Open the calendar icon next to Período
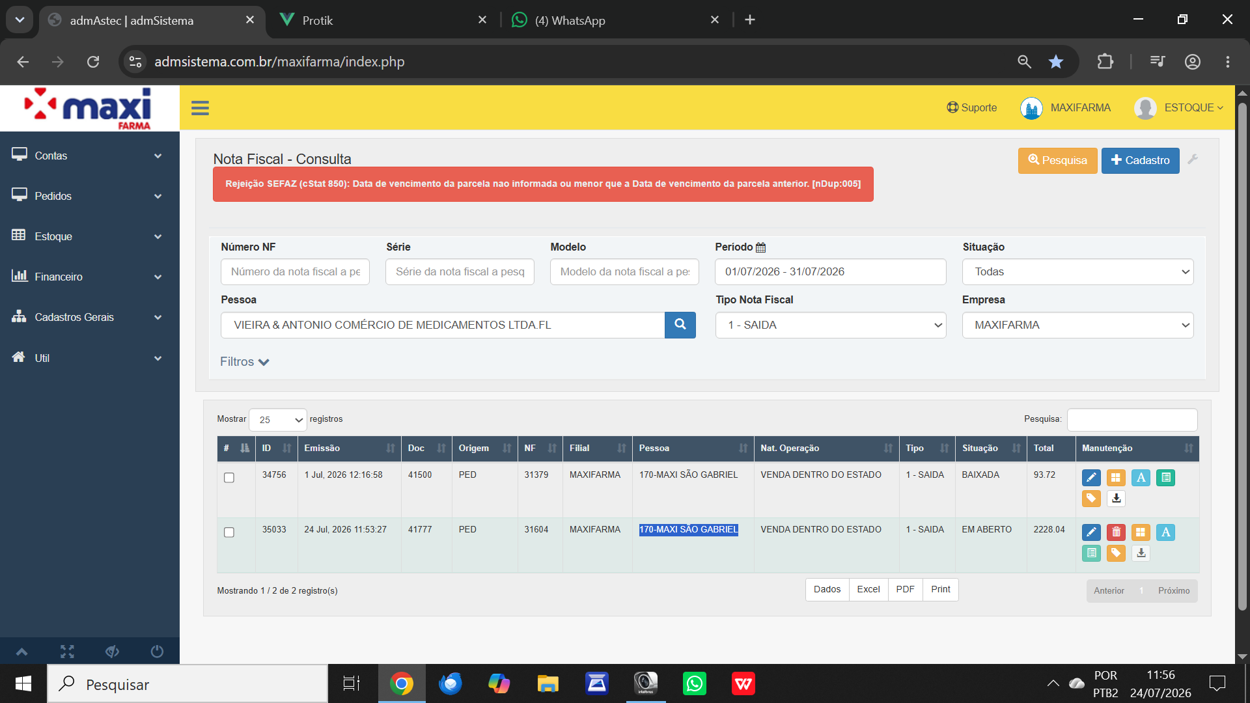1250x703 pixels. [760, 247]
